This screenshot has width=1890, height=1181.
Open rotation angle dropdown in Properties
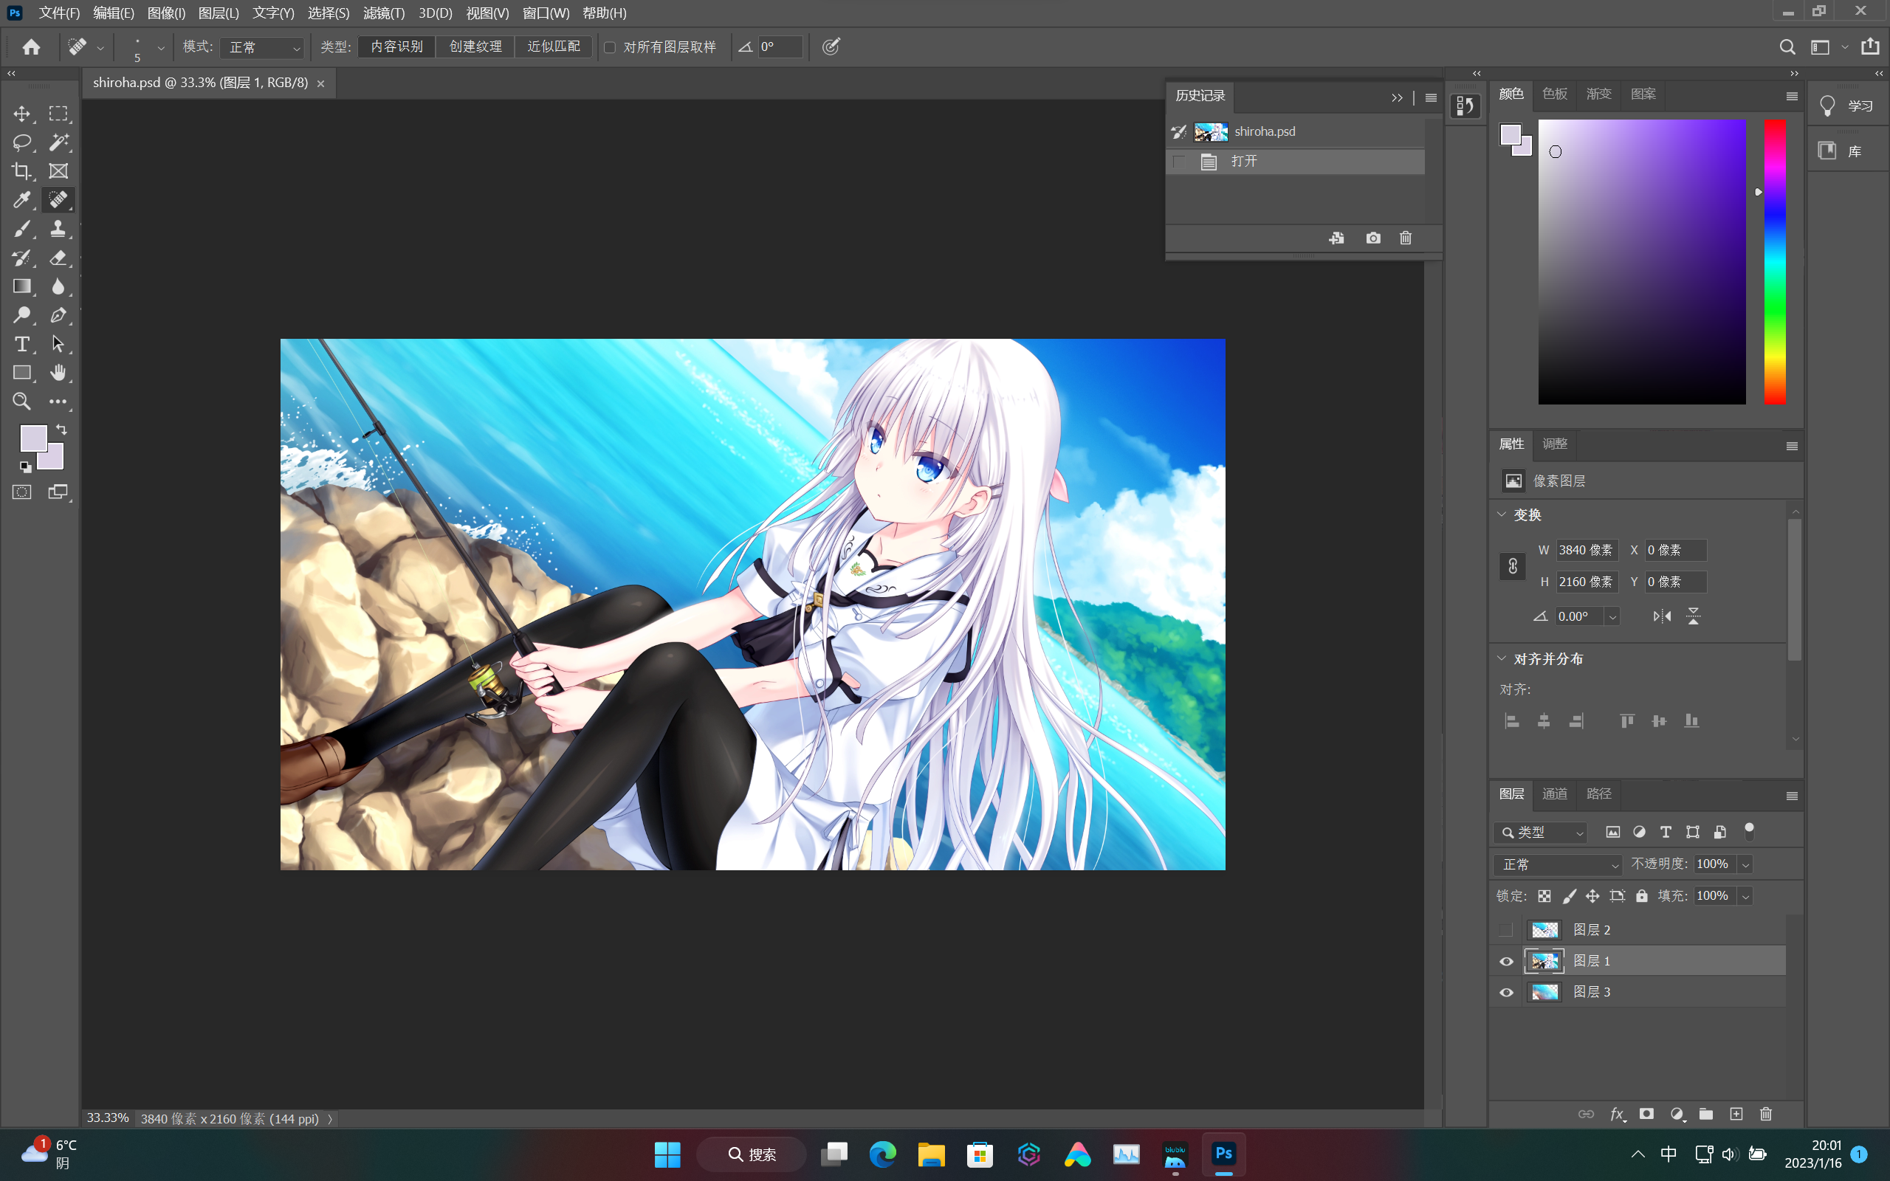tap(1612, 616)
